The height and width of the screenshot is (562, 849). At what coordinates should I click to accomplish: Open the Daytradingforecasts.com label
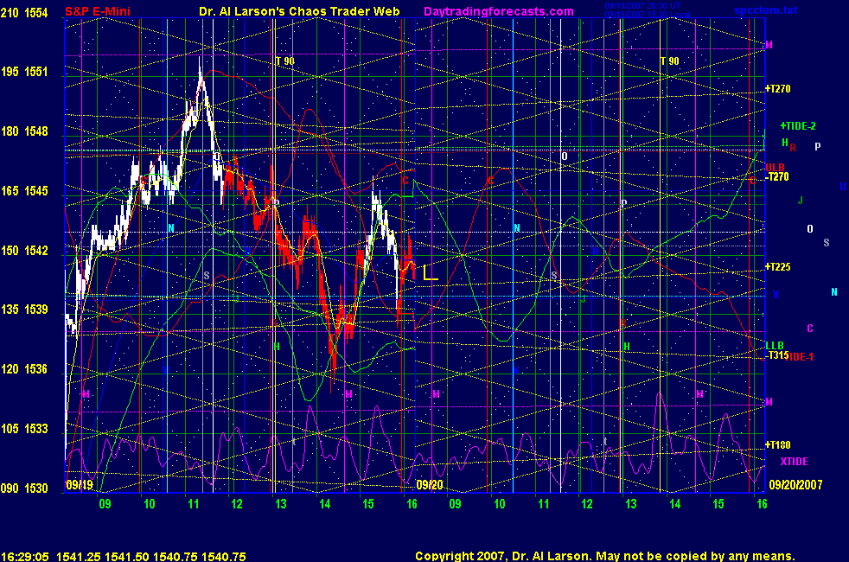point(499,11)
